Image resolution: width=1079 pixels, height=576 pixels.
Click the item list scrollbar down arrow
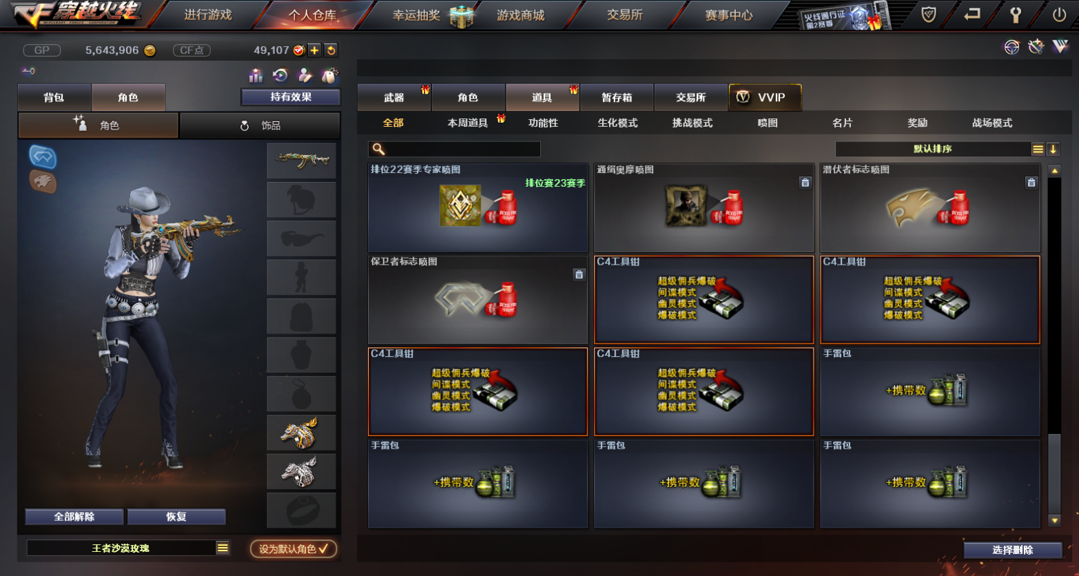coord(1054,520)
